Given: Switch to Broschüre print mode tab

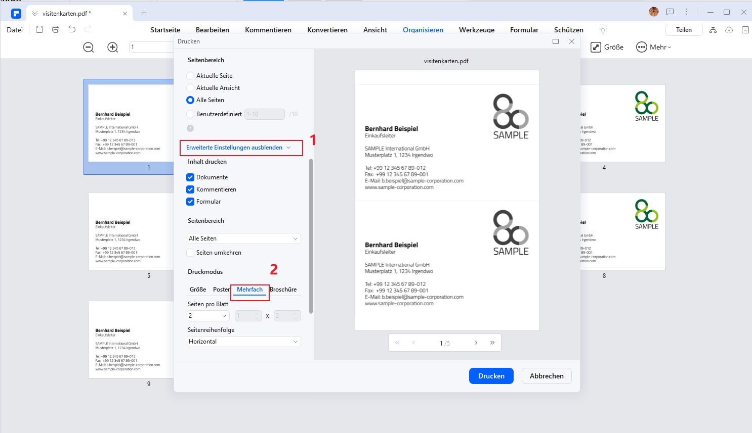Looking at the screenshot, I should pos(283,290).
